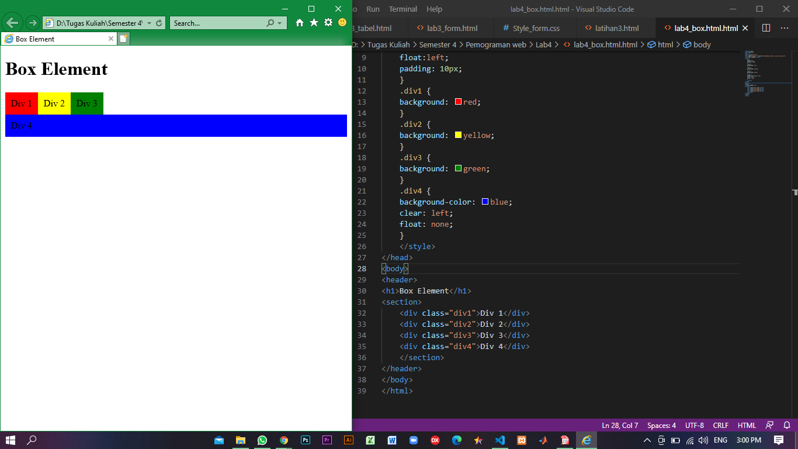The image size is (798, 449).
Task: Open the editor more-actions ellipsis in VS Code
Action: pos(785,27)
